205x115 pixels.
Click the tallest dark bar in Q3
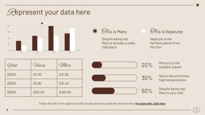[51, 38]
